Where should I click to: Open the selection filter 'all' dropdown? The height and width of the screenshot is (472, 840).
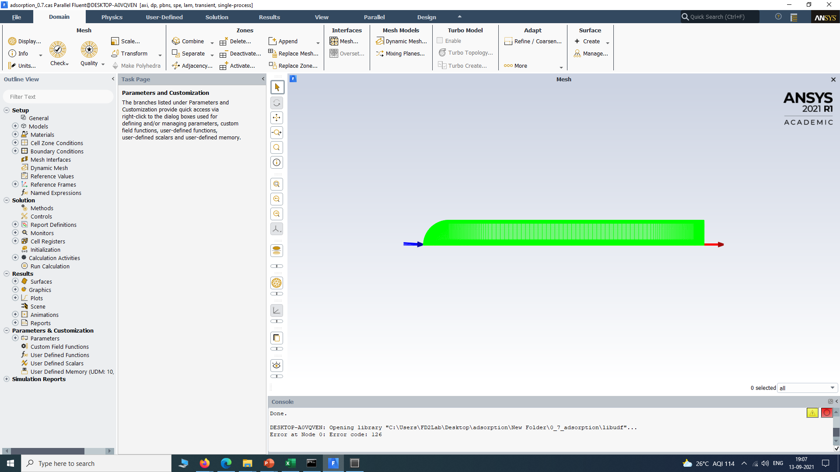(x=807, y=388)
